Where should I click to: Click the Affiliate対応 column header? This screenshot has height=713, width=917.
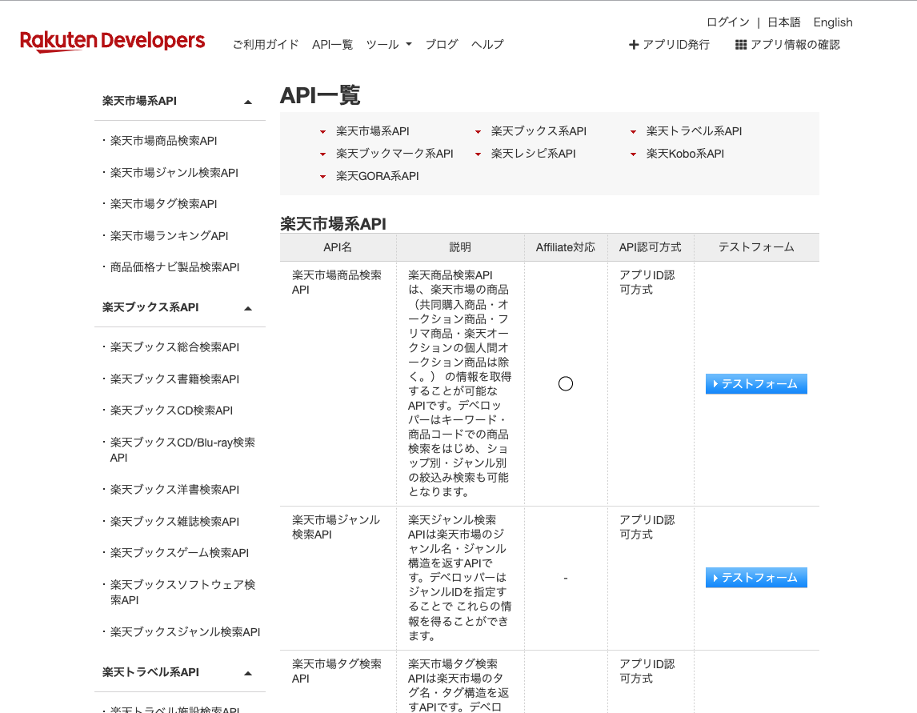tap(566, 247)
